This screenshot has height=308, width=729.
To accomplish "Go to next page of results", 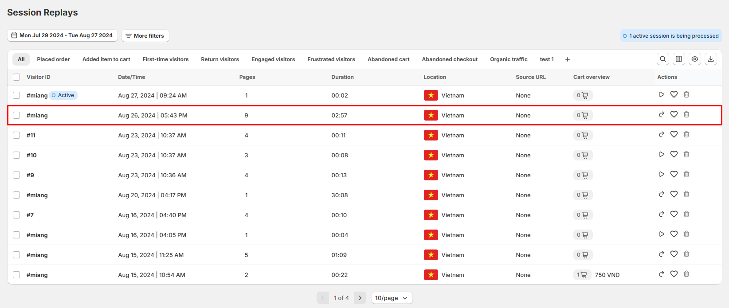I will 360,298.
